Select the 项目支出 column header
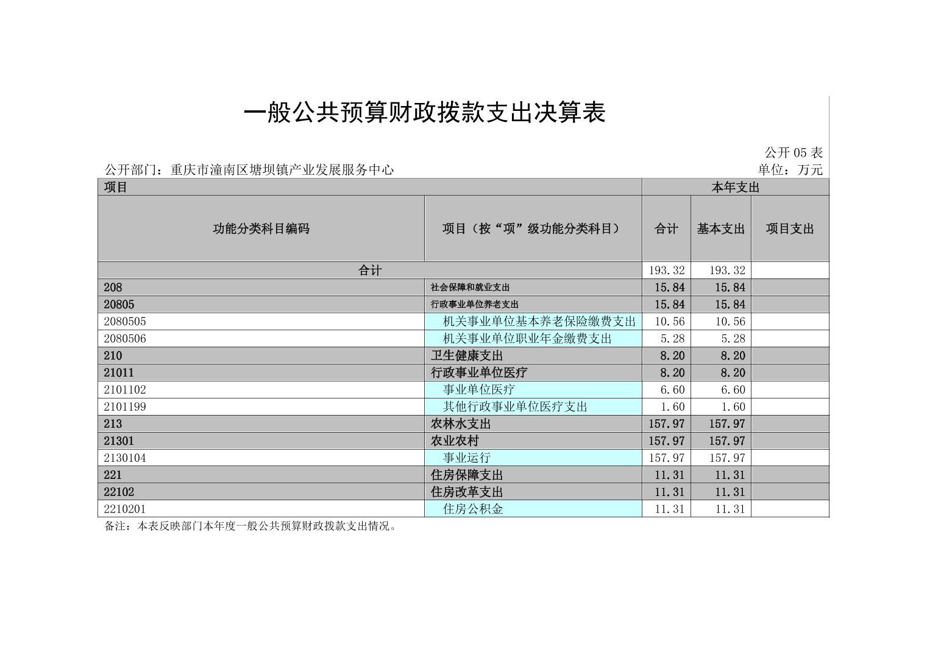 click(790, 229)
